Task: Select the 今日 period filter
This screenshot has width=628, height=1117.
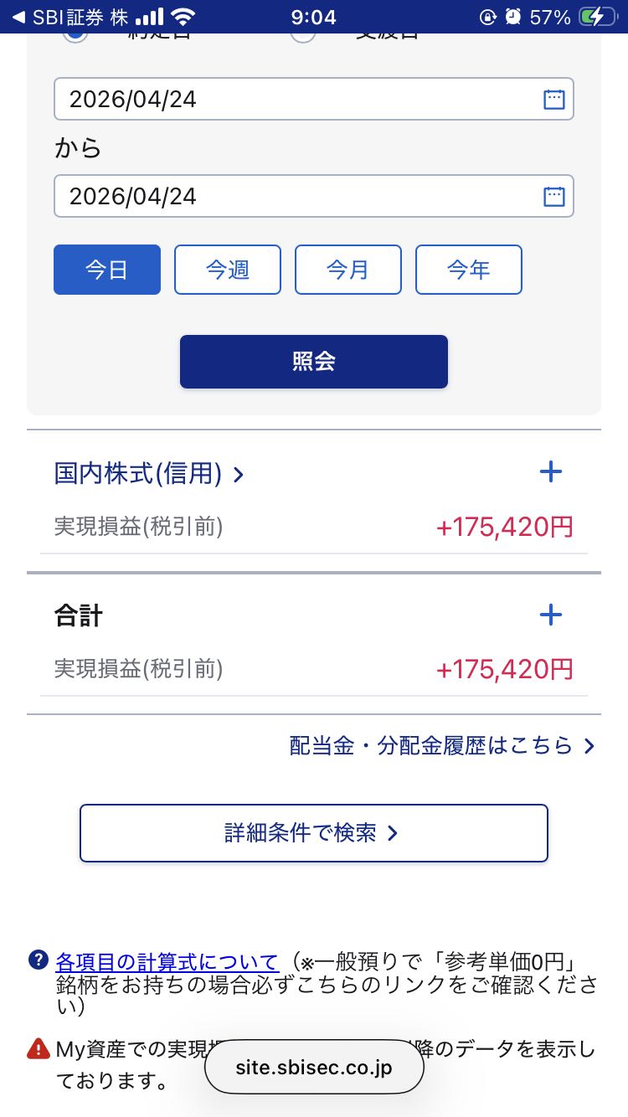Action: pyautogui.click(x=107, y=270)
